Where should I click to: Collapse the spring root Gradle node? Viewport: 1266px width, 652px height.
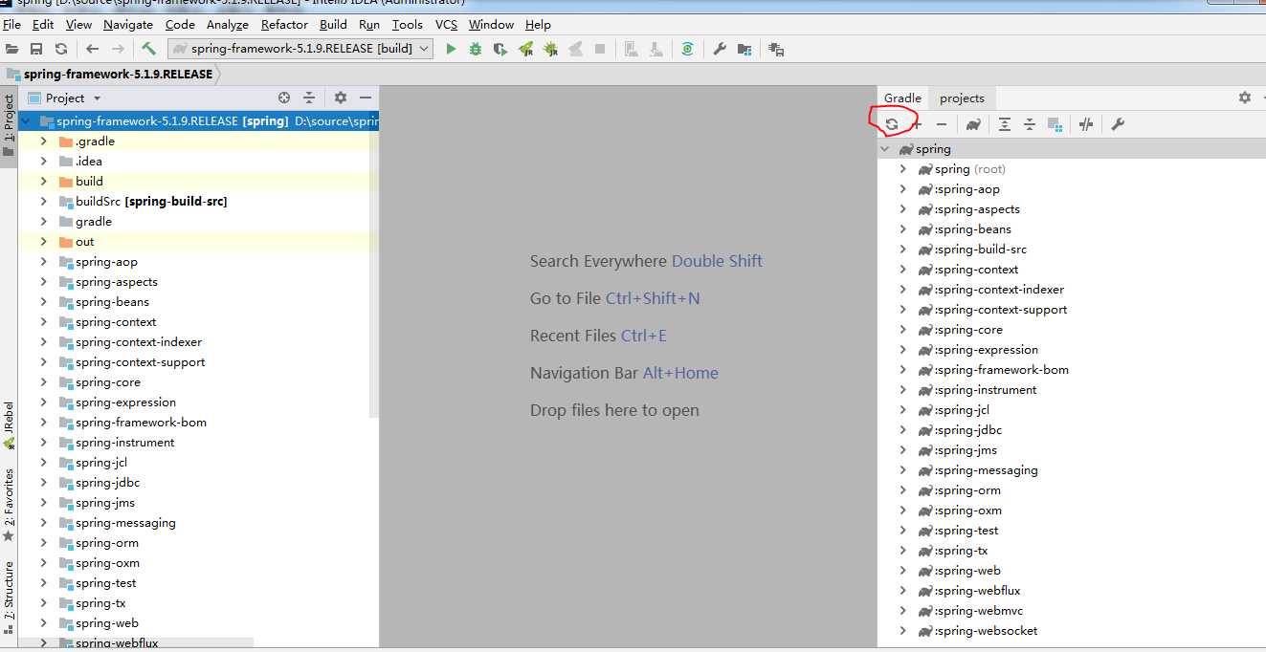point(885,149)
